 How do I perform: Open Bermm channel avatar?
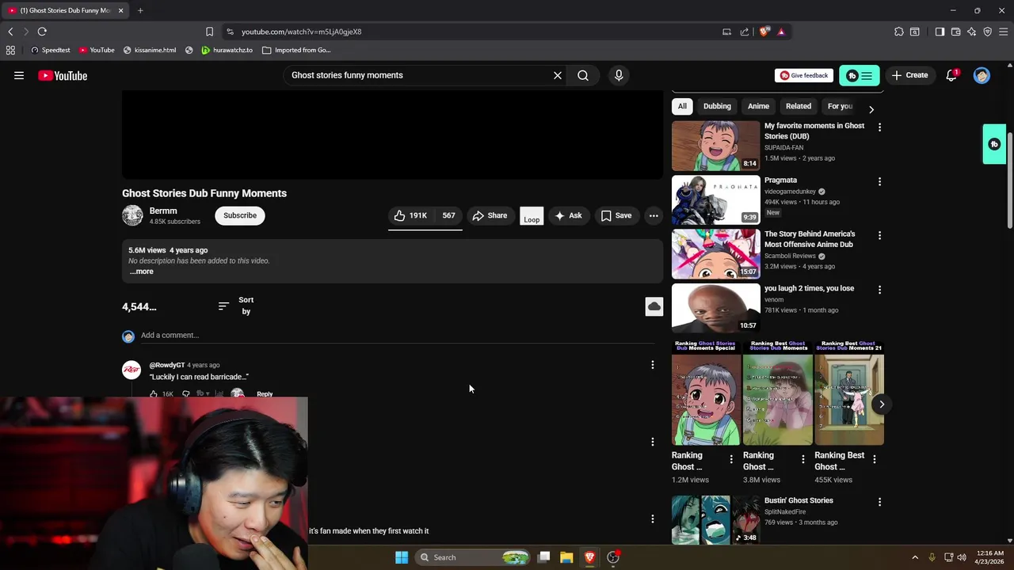132,215
